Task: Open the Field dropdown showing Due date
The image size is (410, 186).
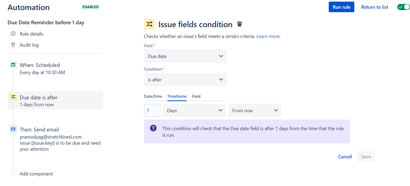Action: tap(185, 56)
